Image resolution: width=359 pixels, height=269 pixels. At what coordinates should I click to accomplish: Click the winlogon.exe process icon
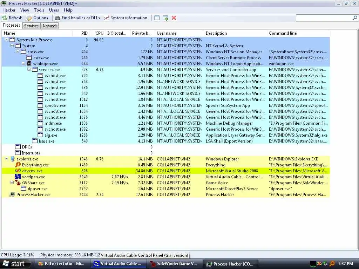[29, 64]
